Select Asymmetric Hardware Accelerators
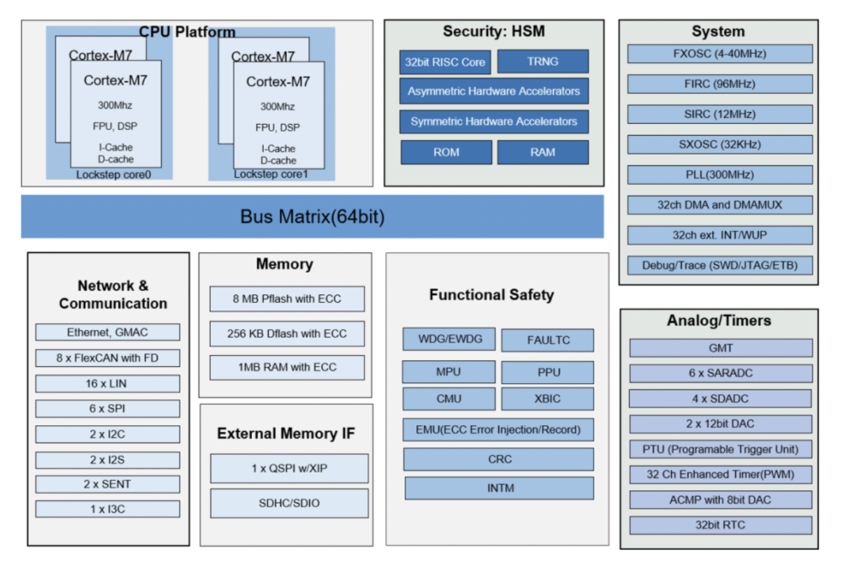This screenshot has width=843, height=572. click(494, 91)
